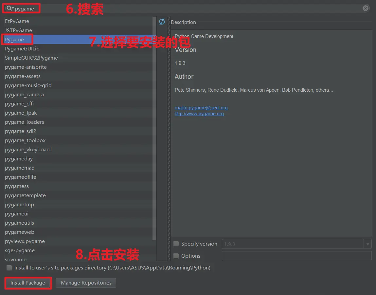Enable install to user's site packages directory
This screenshot has height=295, width=376.
pyautogui.click(x=9, y=267)
